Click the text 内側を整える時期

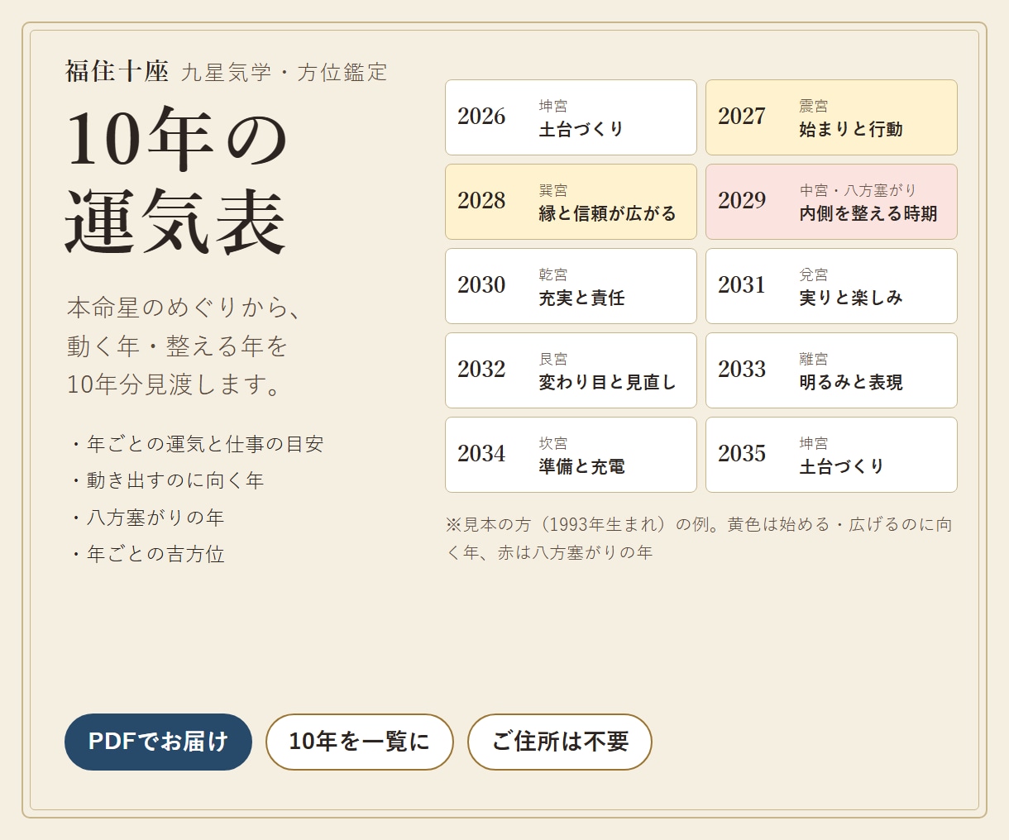(868, 214)
